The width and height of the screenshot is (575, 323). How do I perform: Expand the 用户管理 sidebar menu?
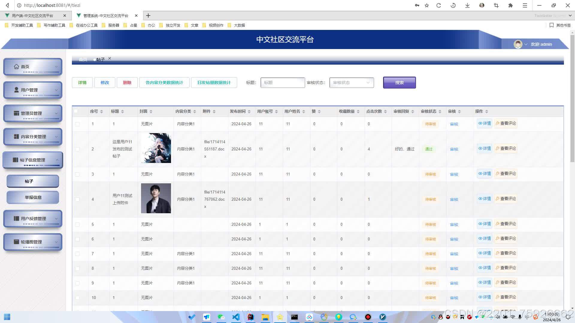pos(33,90)
